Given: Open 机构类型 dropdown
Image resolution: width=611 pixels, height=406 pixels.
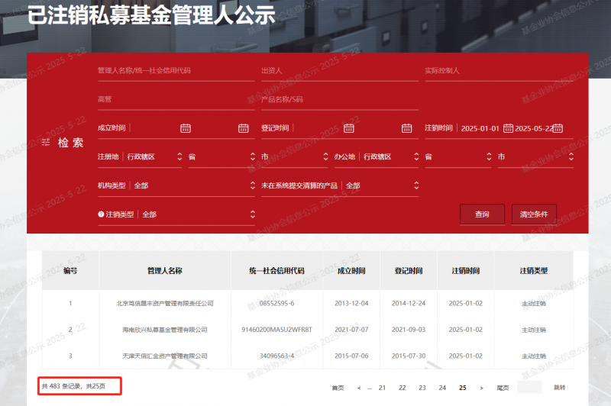Looking at the screenshot, I should tap(176, 185).
